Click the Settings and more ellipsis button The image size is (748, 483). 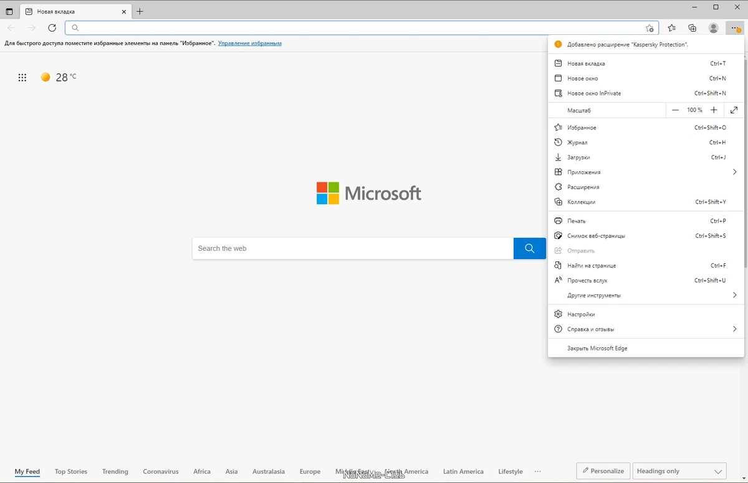click(x=735, y=28)
